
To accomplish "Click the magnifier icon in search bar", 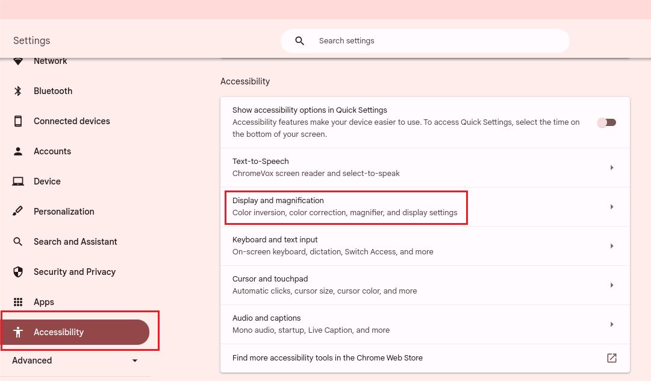I will coord(299,40).
